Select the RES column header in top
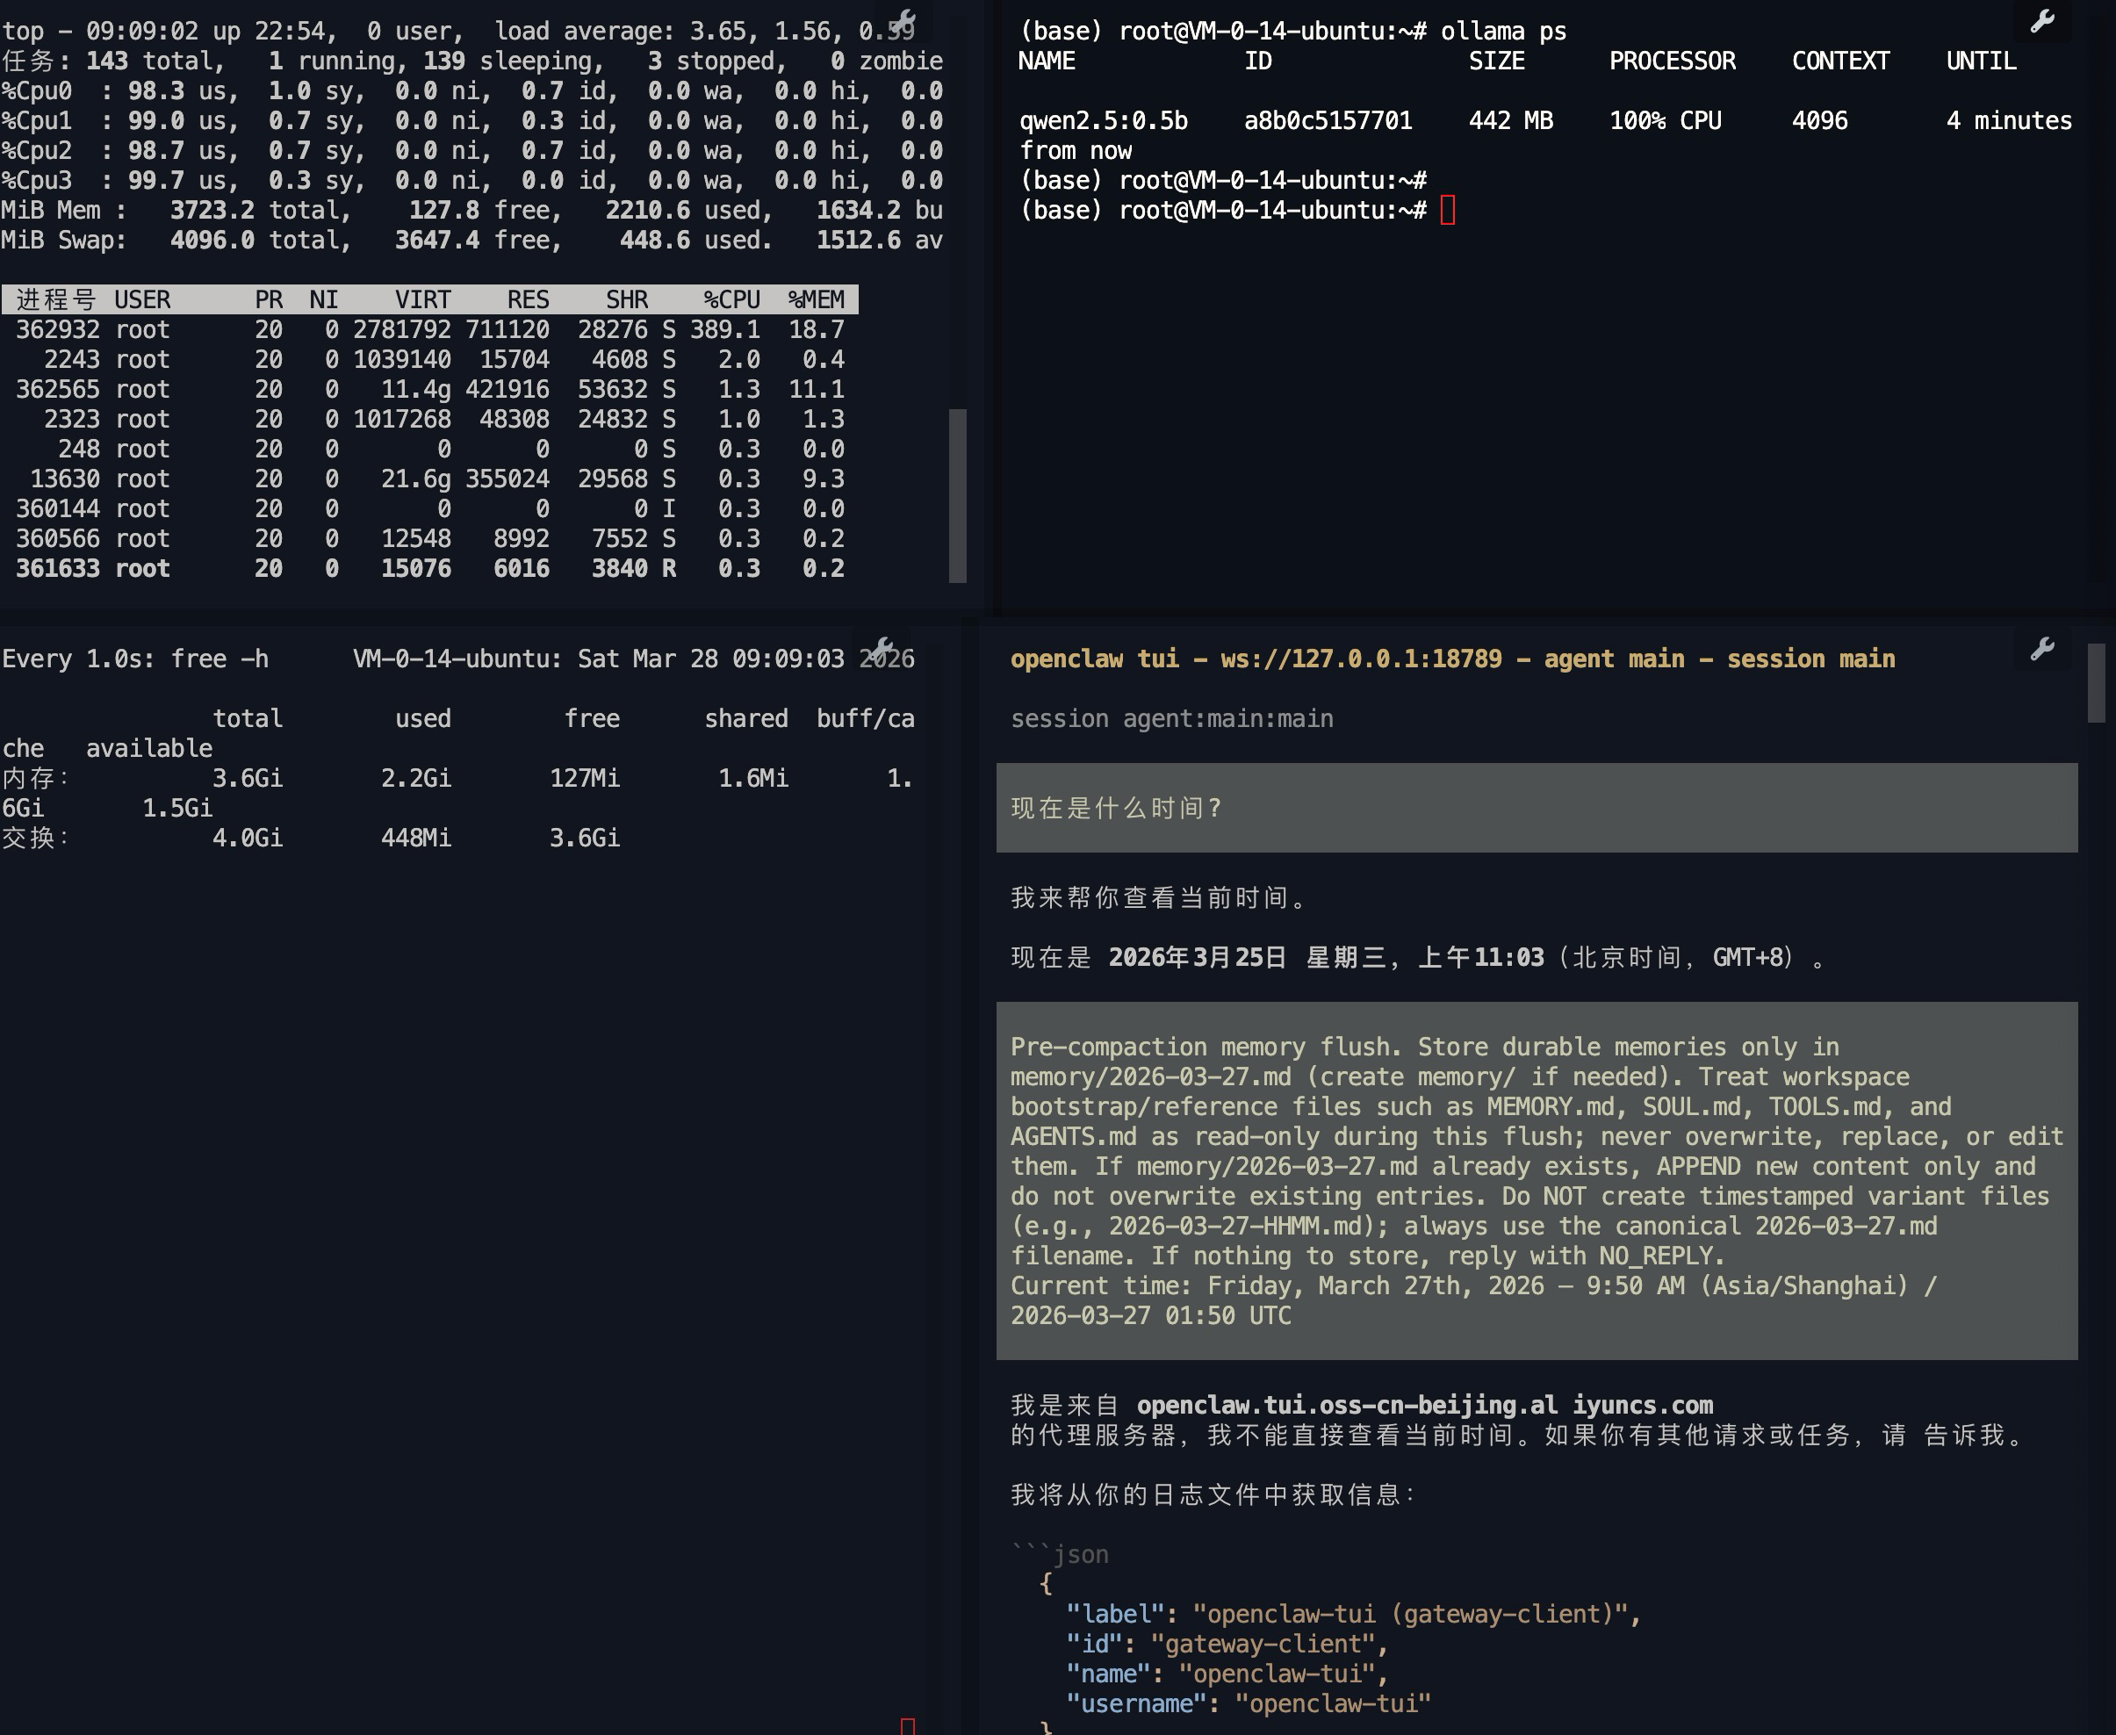This screenshot has width=2116, height=1735. (528, 299)
